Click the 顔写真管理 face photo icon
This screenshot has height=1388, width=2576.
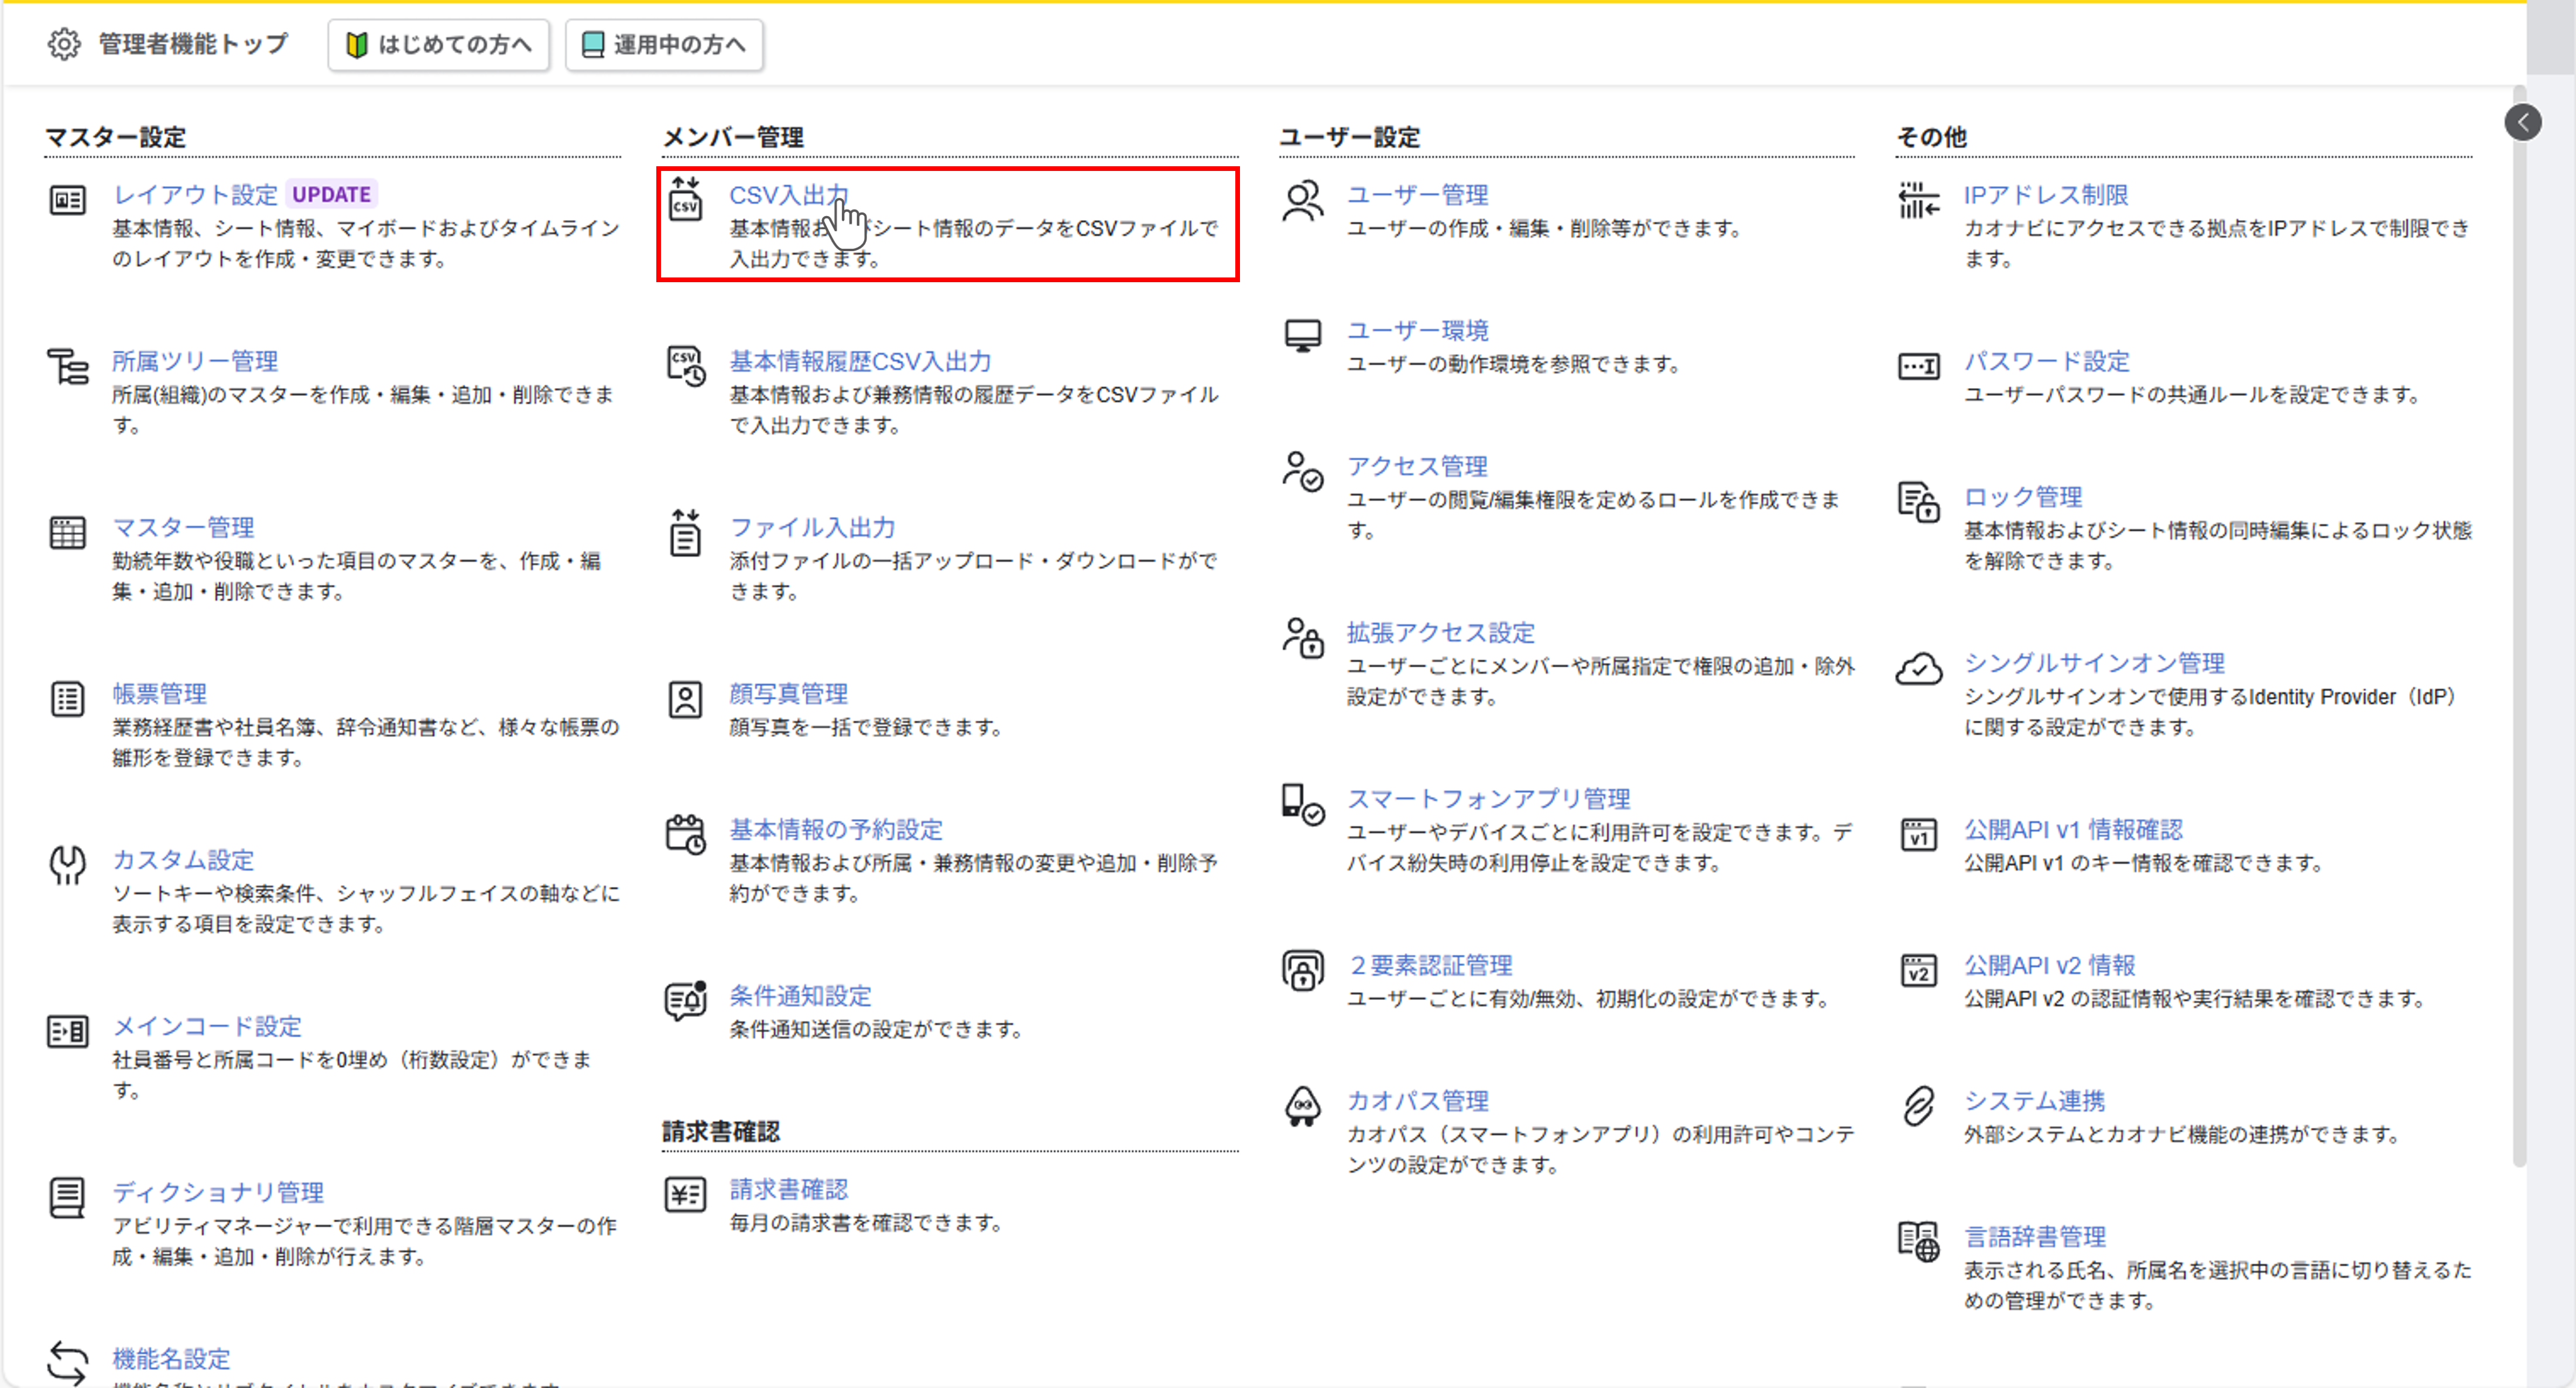point(685,700)
